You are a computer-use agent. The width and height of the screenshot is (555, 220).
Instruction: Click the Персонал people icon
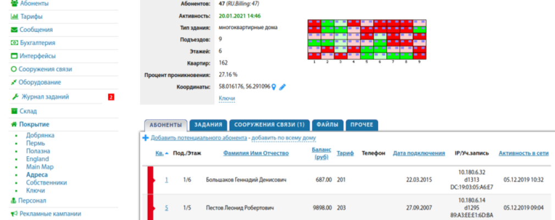[x=14, y=201]
